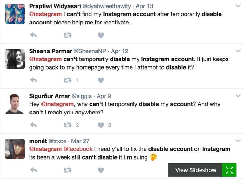This screenshot has height=179, width=244.
Task: Retweet Praptiwi Widyasari's tweet
Action: 68,35
